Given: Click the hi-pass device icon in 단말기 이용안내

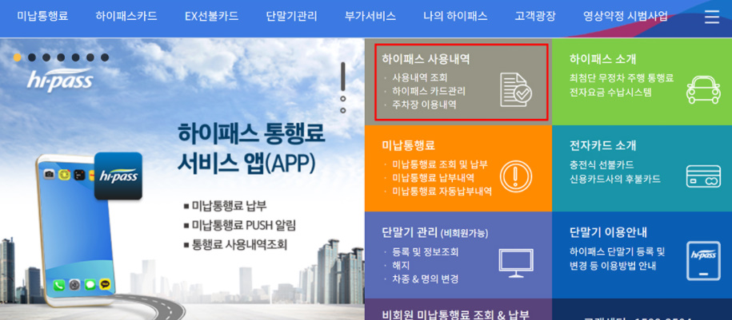Looking at the screenshot, I should [703, 261].
